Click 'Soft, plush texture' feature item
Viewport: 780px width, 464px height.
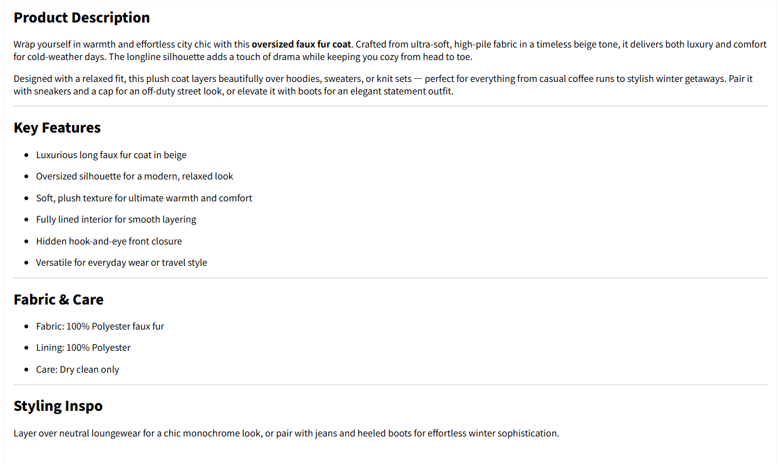[144, 198]
